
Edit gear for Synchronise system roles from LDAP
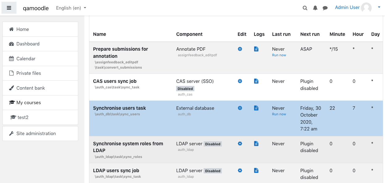click(x=240, y=143)
